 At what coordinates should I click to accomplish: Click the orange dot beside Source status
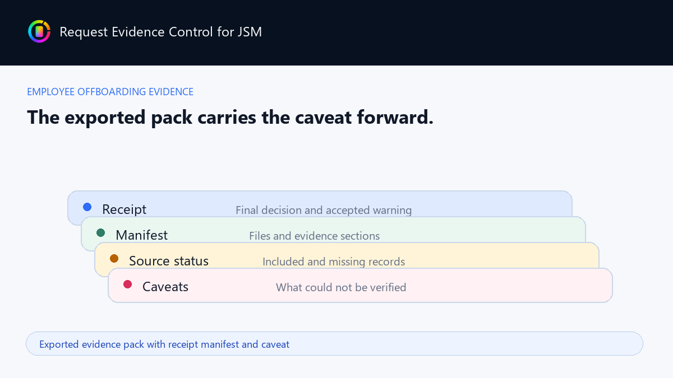point(114,258)
